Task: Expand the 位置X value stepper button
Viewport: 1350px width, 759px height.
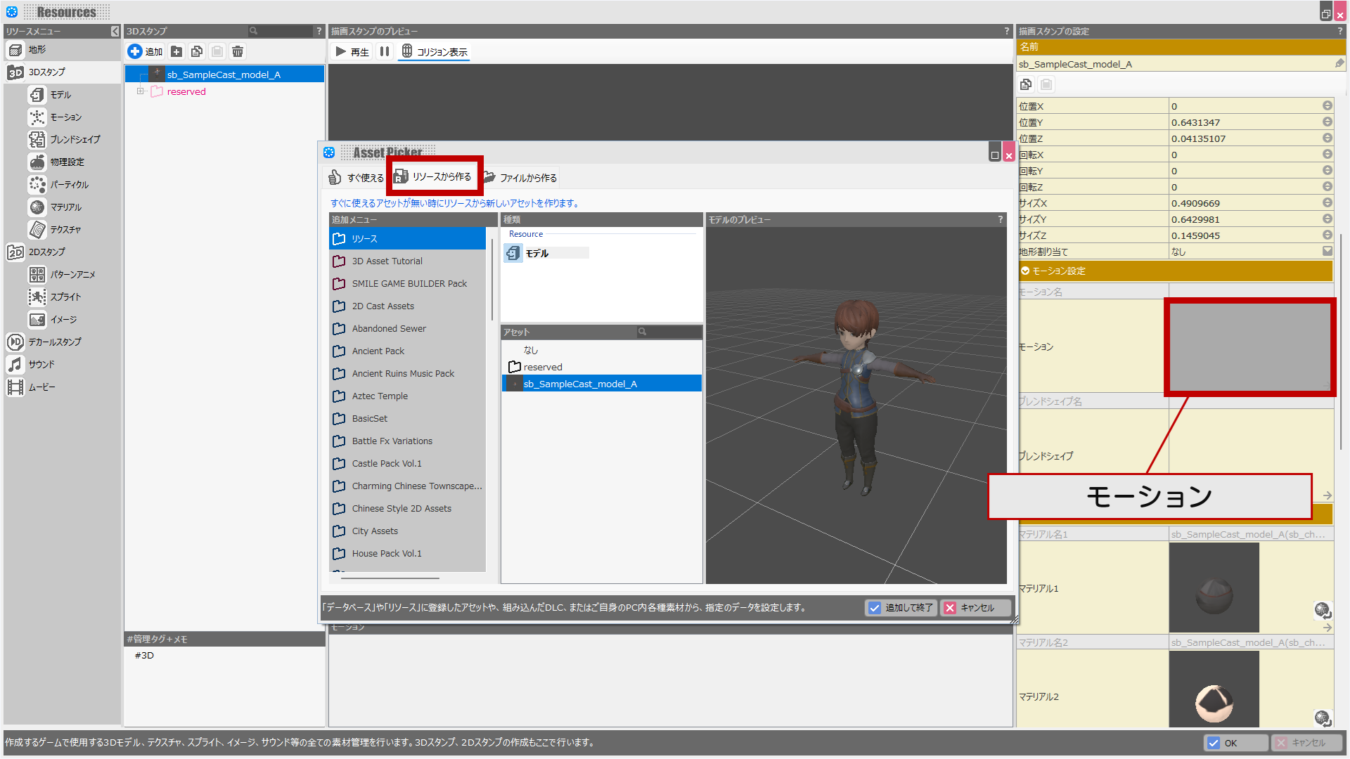Action: 1327,106
